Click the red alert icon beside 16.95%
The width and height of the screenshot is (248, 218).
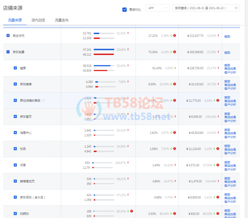tap(175, 100)
